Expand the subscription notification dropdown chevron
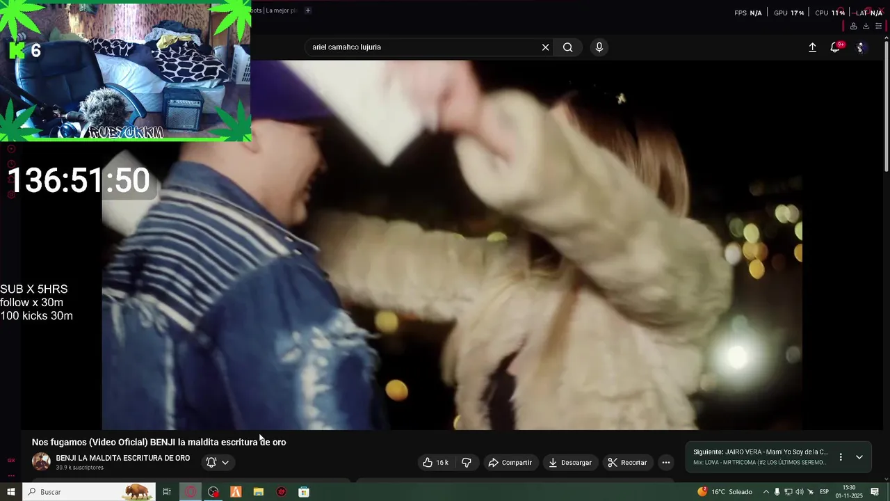 point(225,463)
